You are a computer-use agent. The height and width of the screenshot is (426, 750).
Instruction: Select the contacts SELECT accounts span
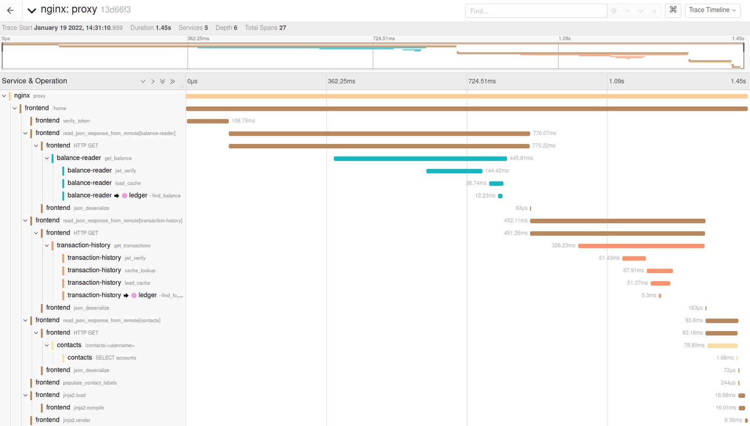tap(102, 358)
